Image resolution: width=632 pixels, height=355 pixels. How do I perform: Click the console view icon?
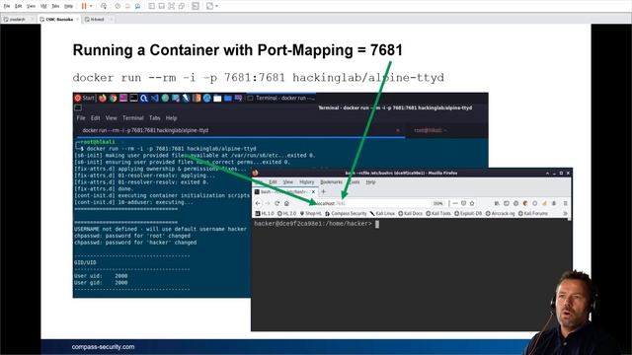pos(196,6)
